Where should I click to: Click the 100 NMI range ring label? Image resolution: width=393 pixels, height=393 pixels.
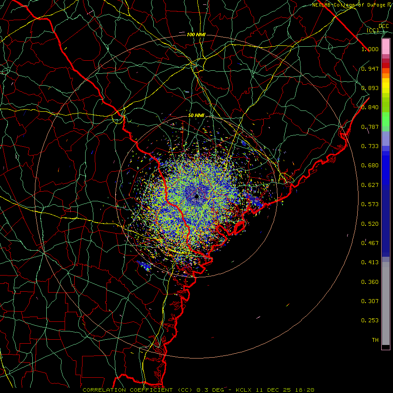click(x=196, y=34)
